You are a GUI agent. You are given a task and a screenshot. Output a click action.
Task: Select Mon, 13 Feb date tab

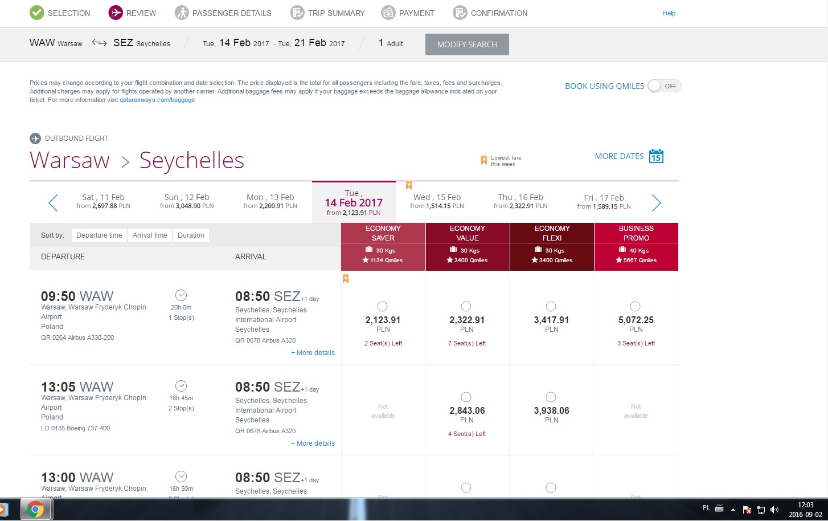point(270,201)
